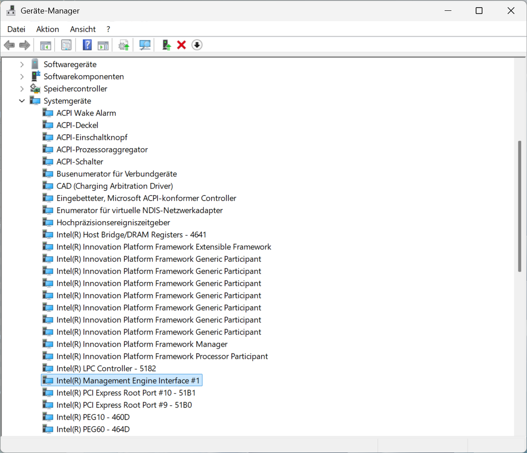527x453 pixels.
Task: Click the icon beside Hochpräzisionsereigniszeitgeber
Action: (48, 222)
